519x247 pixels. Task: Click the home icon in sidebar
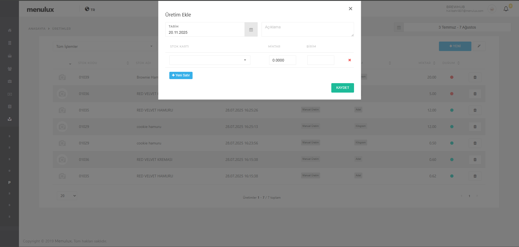click(10, 30)
